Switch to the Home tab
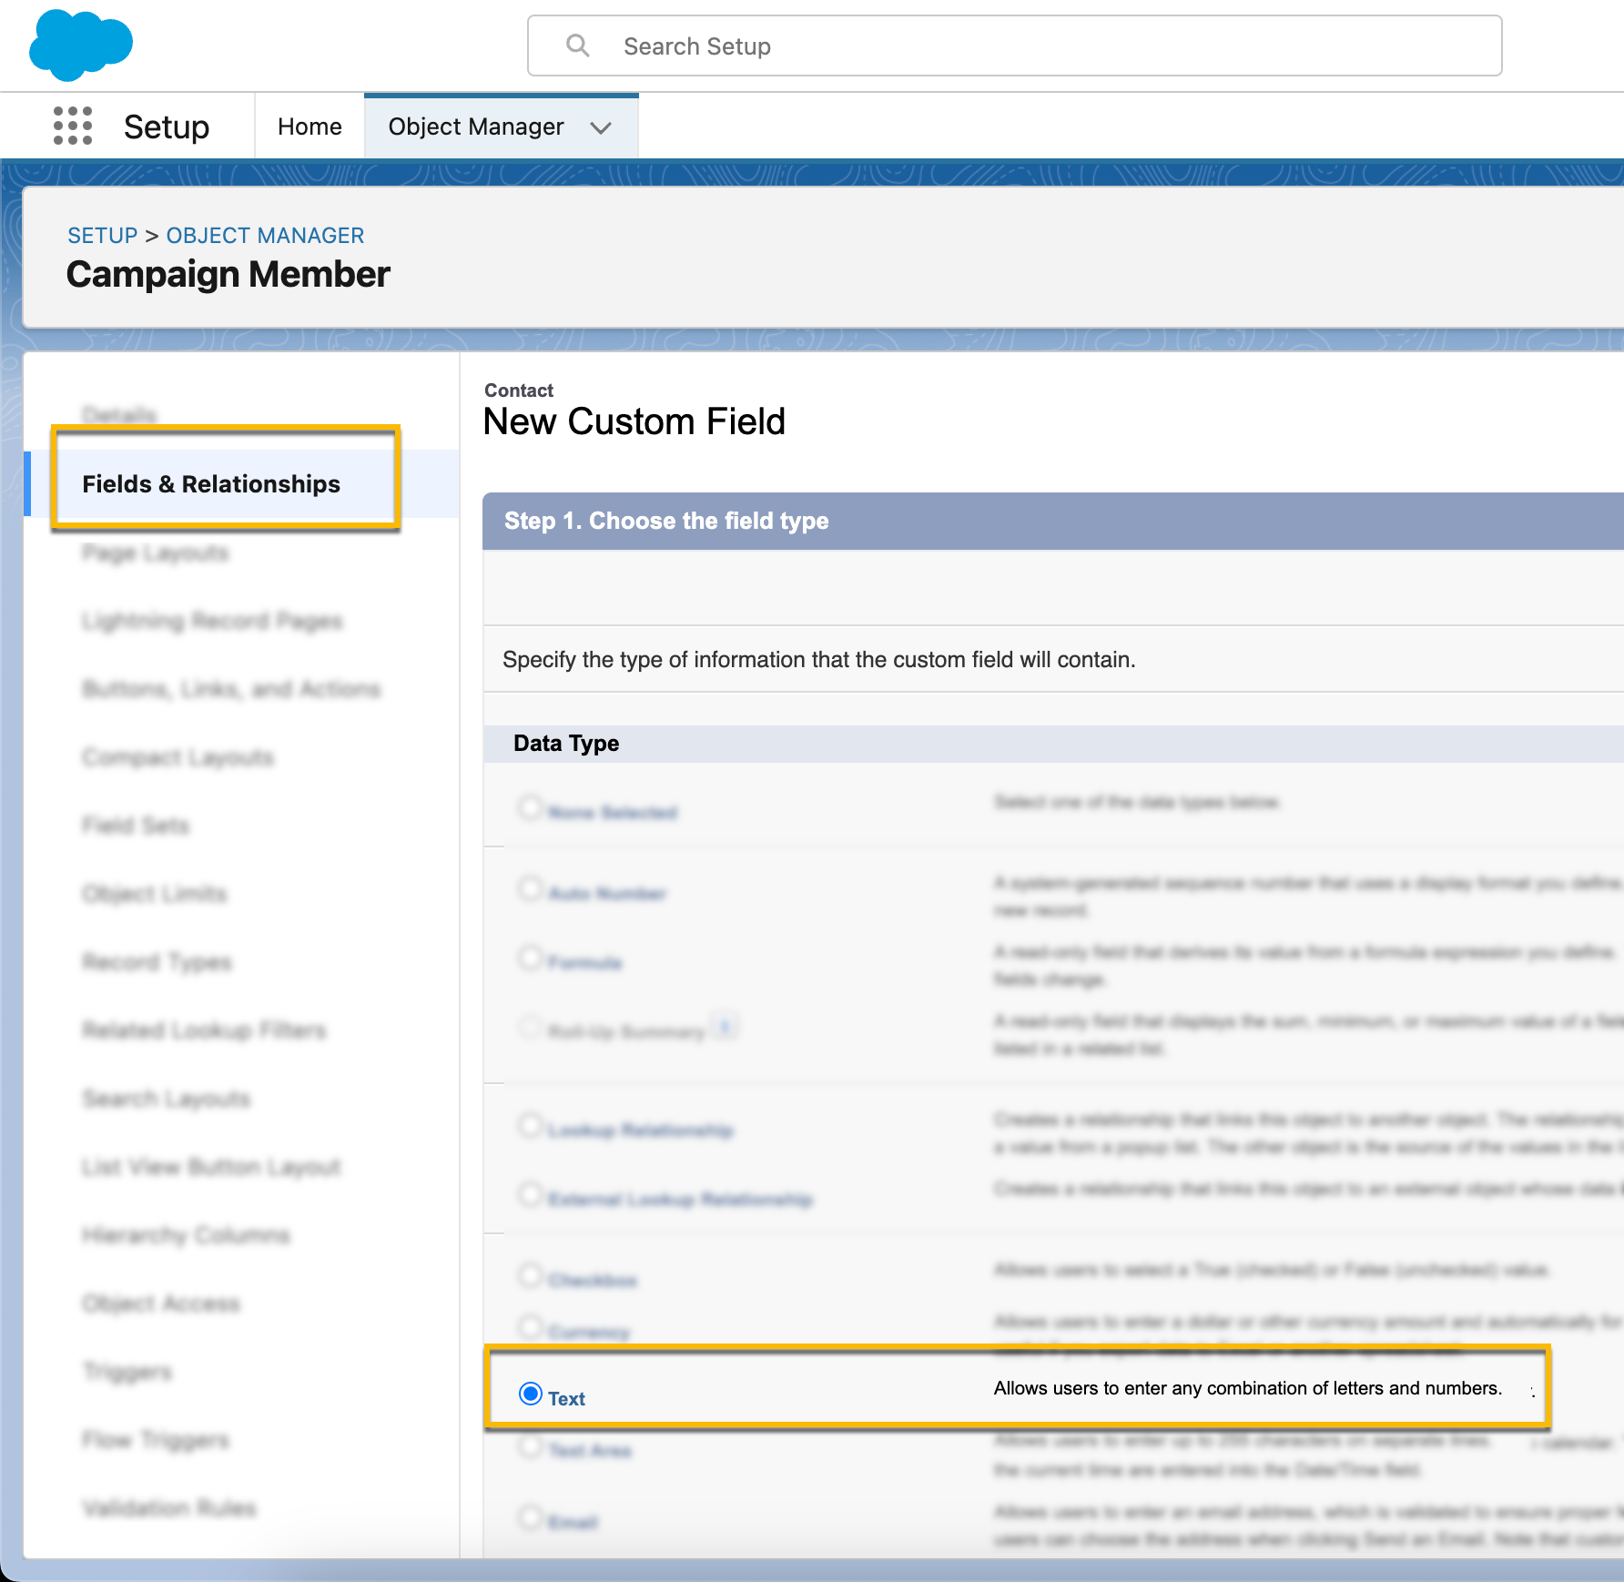This screenshot has height=1582, width=1624. (x=310, y=127)
